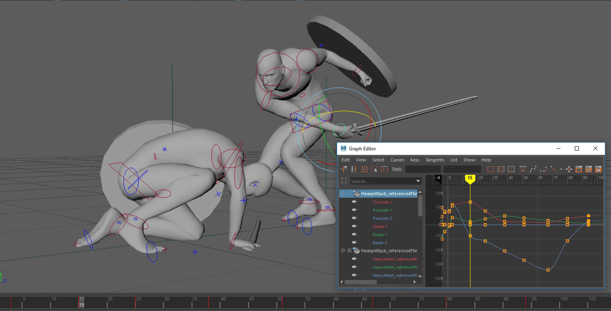The image size is (611, 311).
Task: Select the Move Nearest Picked Key tool
Action: (344, 169)
